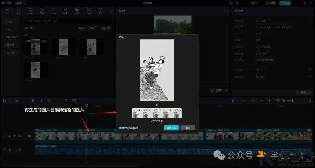Click the undo arrow in timeline toolbar

point(17,101)
